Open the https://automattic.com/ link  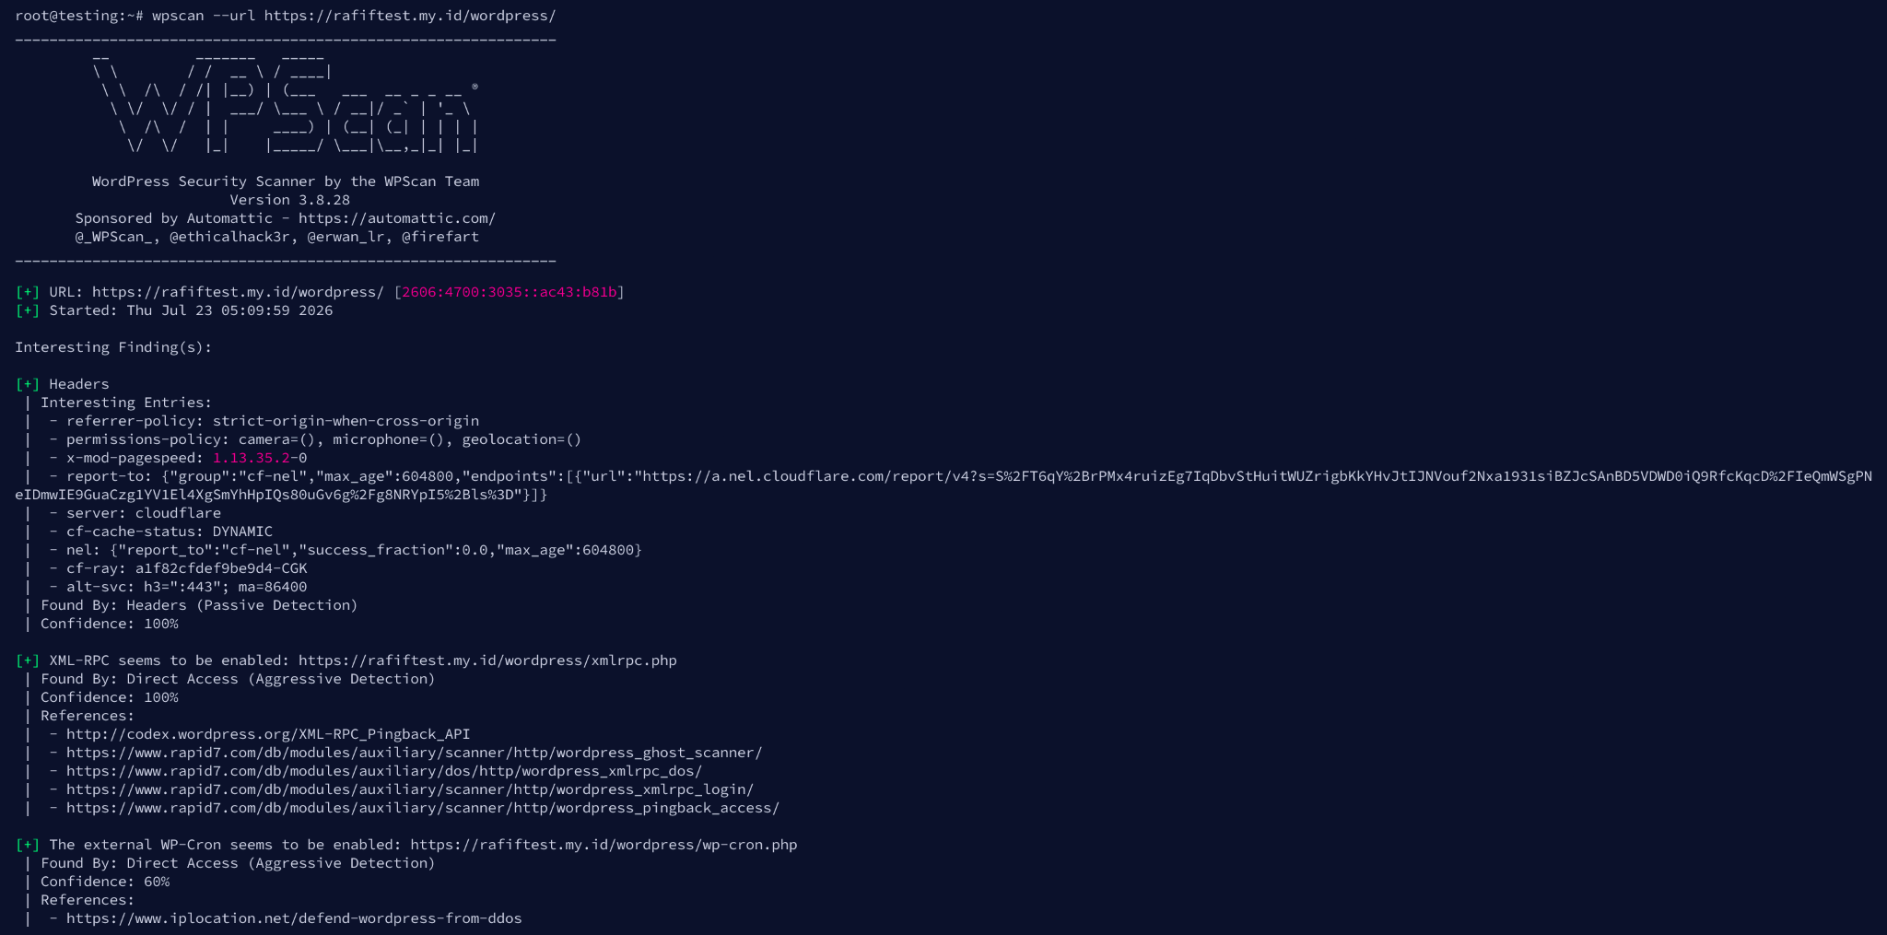click(x=397, y=218)
